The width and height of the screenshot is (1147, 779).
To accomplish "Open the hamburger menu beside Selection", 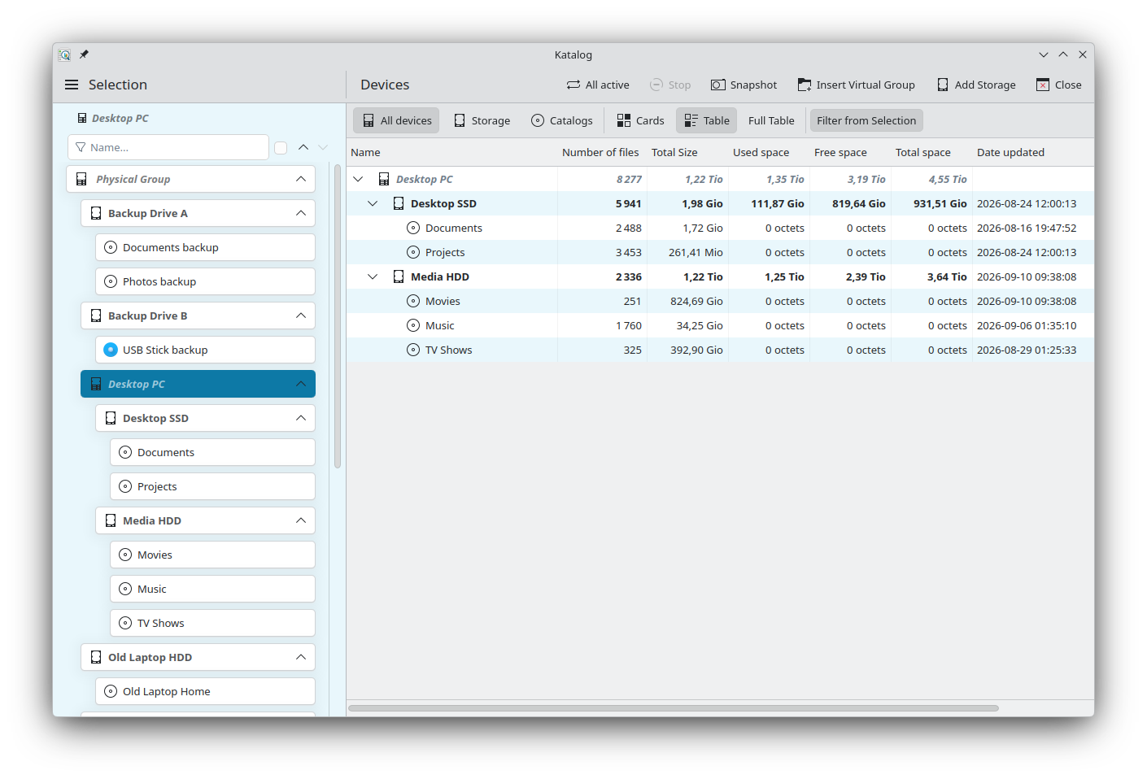I will (x=72, y=85).
